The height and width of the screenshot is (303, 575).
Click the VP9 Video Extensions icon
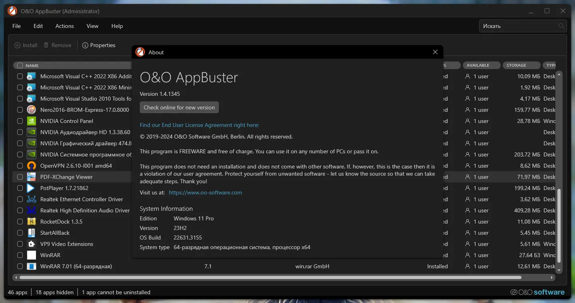[x=32, y=244]
